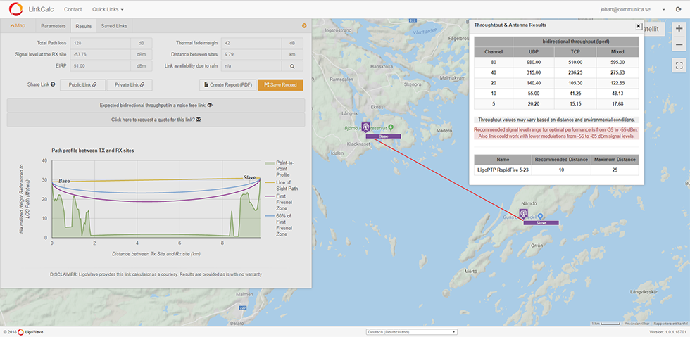Click the logout icon at top right
The width and height of the screenshot is (690, 337).
(677, 9)
